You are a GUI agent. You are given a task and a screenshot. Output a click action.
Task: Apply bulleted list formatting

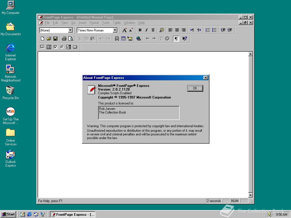point(214,30)
